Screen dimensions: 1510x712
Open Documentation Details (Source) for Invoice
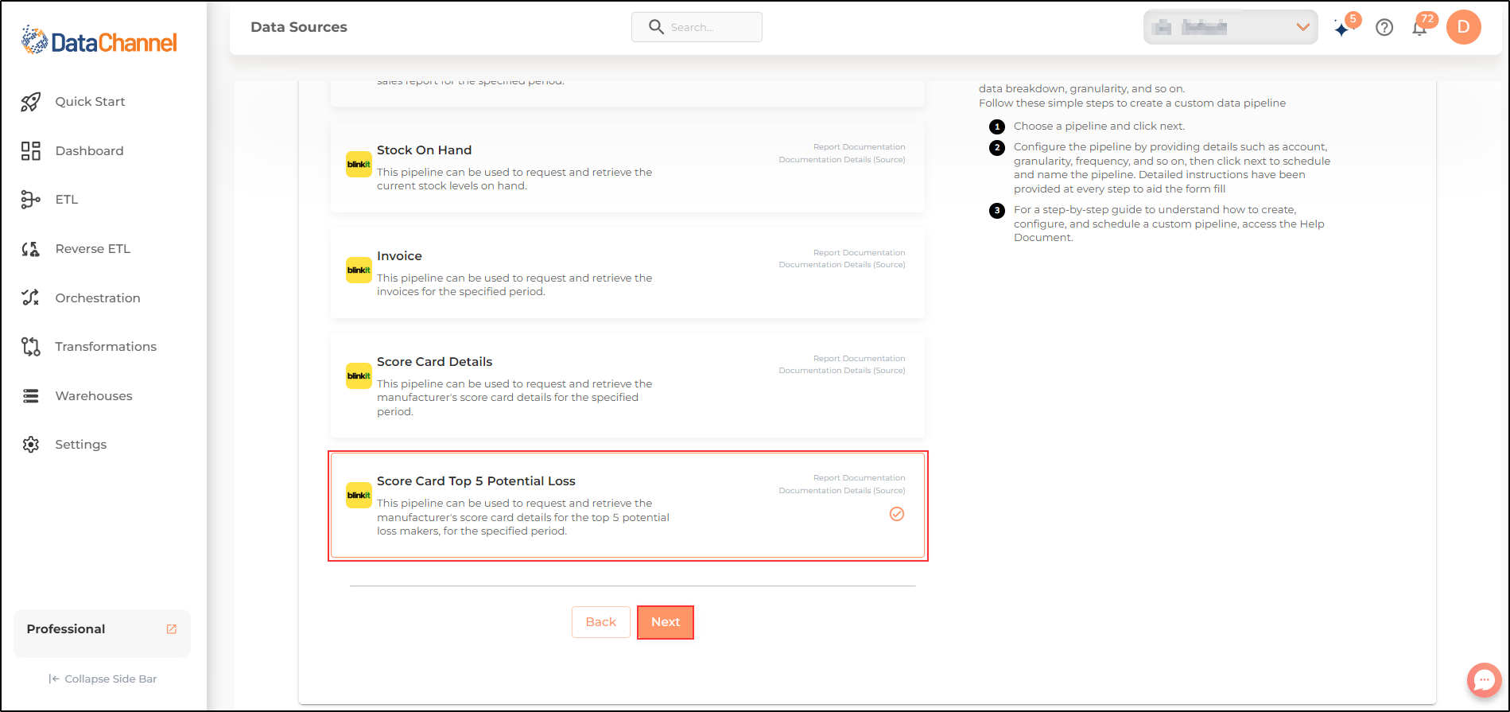[842, 265]
